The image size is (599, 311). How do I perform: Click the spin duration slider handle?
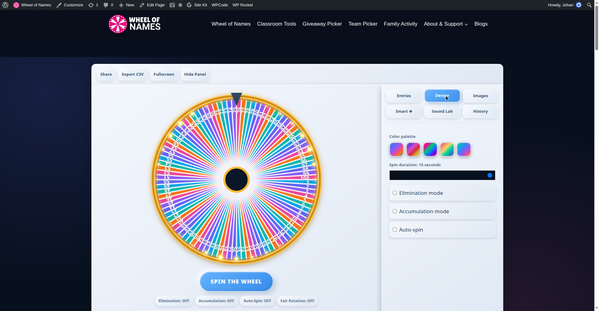490,175
